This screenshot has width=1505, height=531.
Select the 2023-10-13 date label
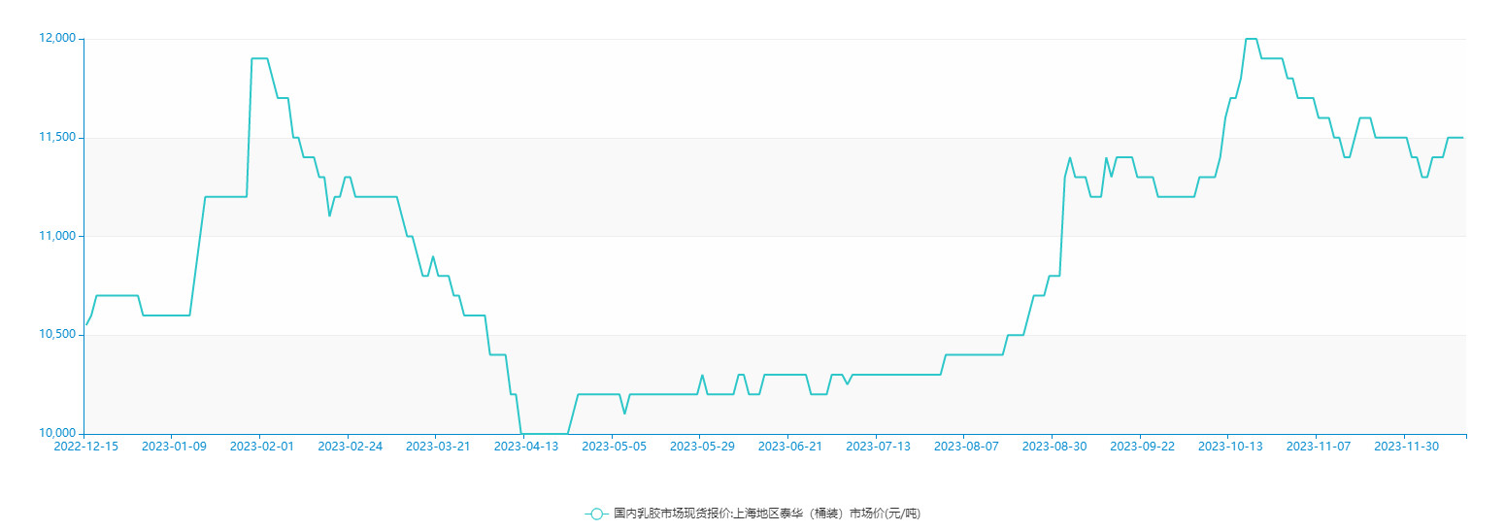point(1230,447)
